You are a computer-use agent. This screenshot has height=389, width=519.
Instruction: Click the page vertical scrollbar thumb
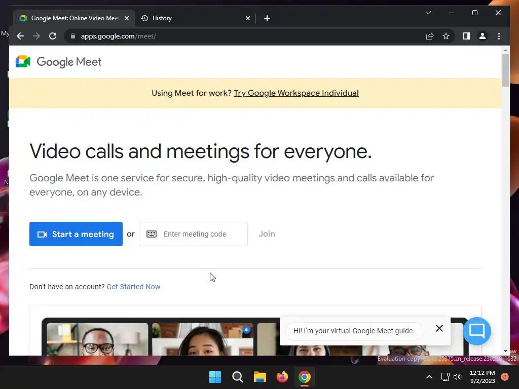click(x=505, y=70)
